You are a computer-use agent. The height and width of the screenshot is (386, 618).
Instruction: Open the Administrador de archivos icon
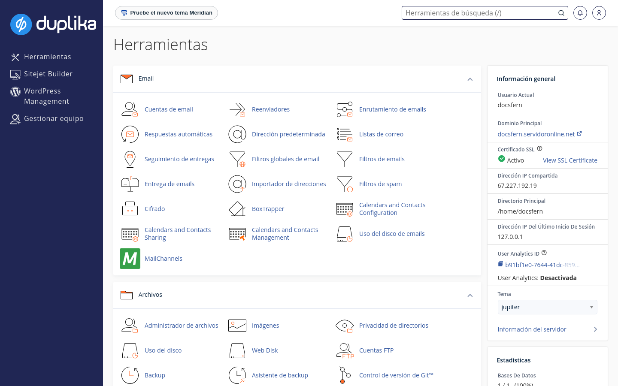point(130,326)
